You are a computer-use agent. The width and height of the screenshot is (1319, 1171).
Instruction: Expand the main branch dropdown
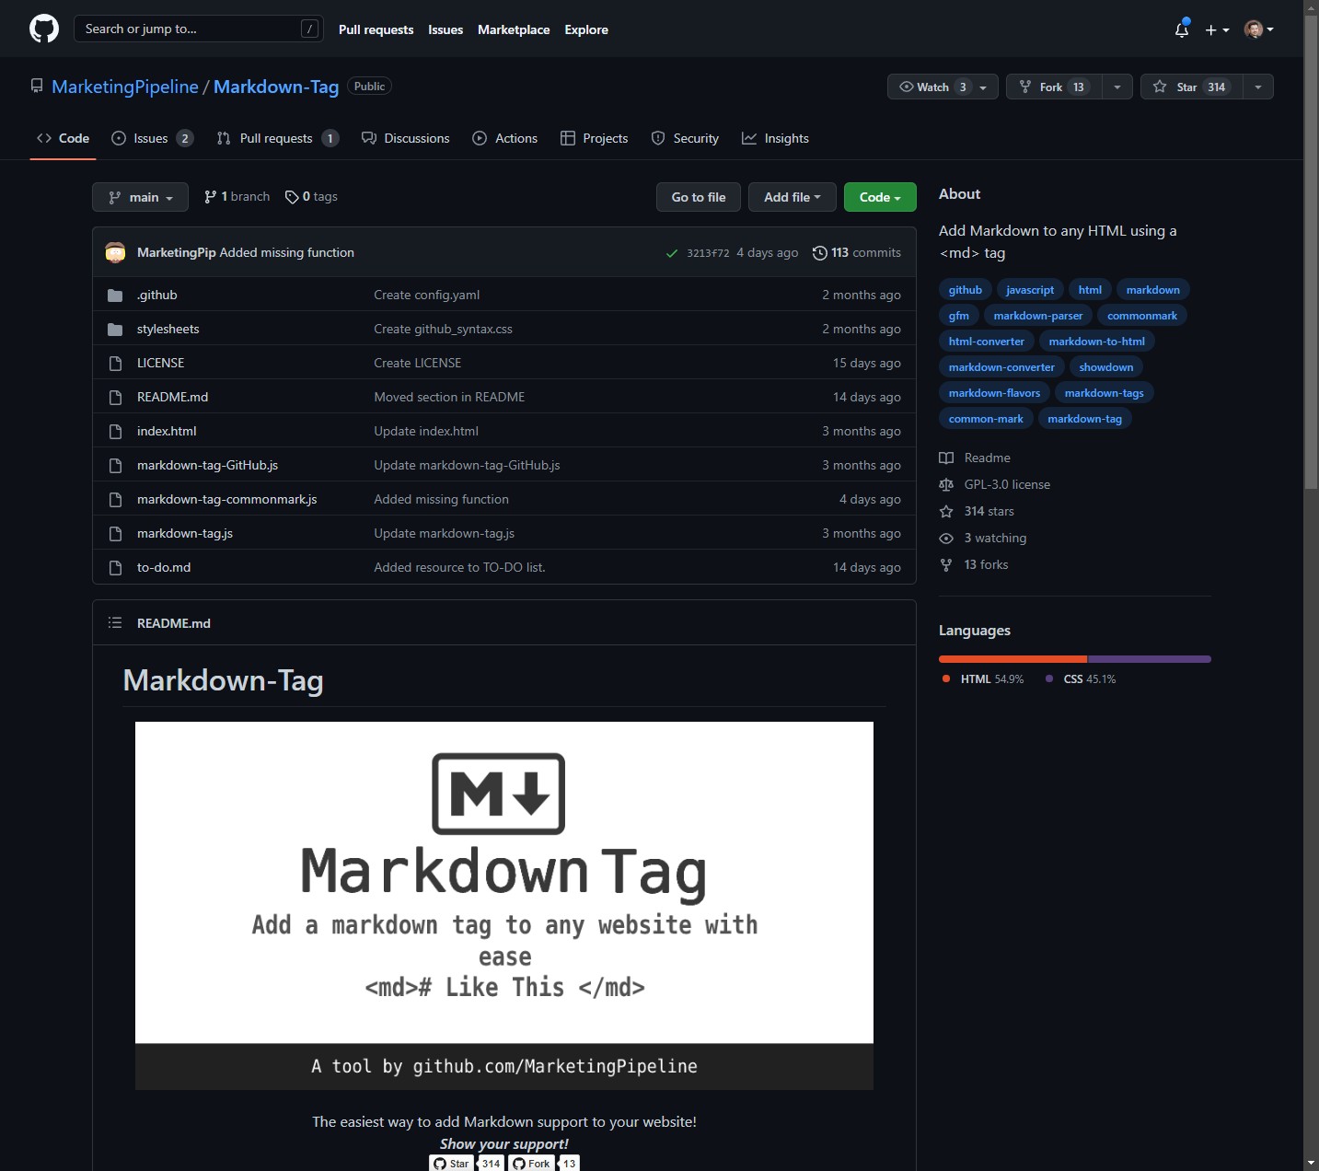tap(140, 197)
